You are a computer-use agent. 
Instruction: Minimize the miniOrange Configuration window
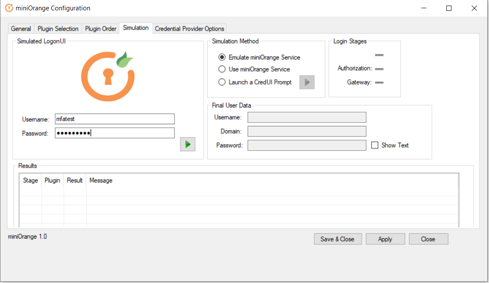click(x=424, y=8)
